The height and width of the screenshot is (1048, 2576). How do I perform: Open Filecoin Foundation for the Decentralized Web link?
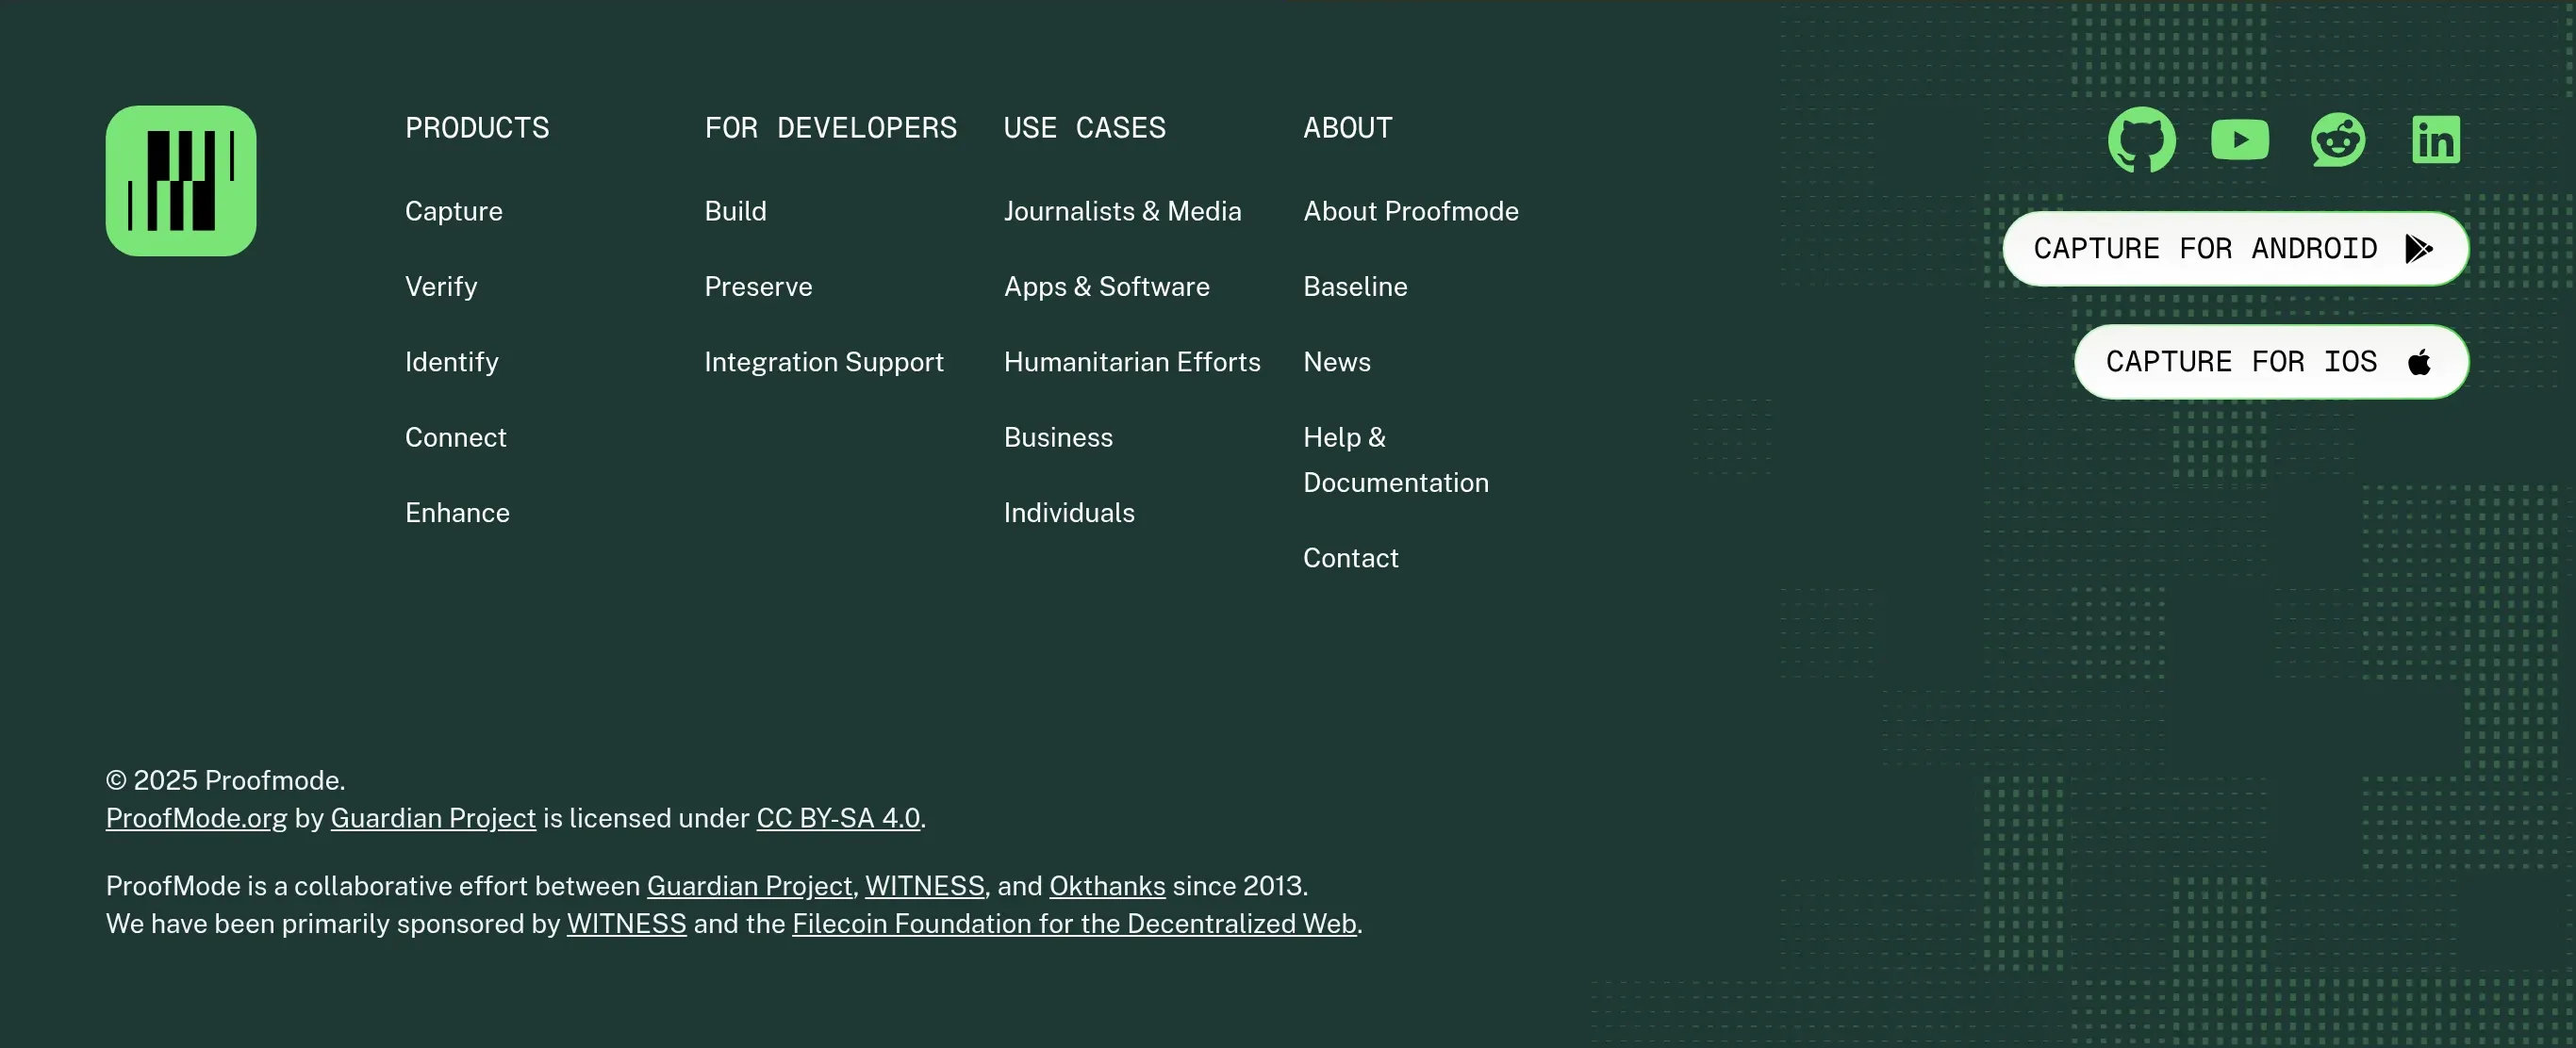[1074, 925]
